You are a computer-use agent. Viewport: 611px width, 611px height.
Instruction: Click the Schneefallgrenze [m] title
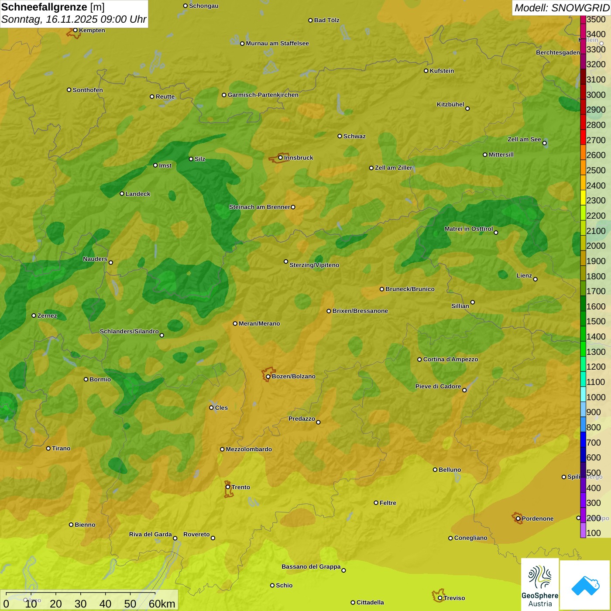point(53,7)
